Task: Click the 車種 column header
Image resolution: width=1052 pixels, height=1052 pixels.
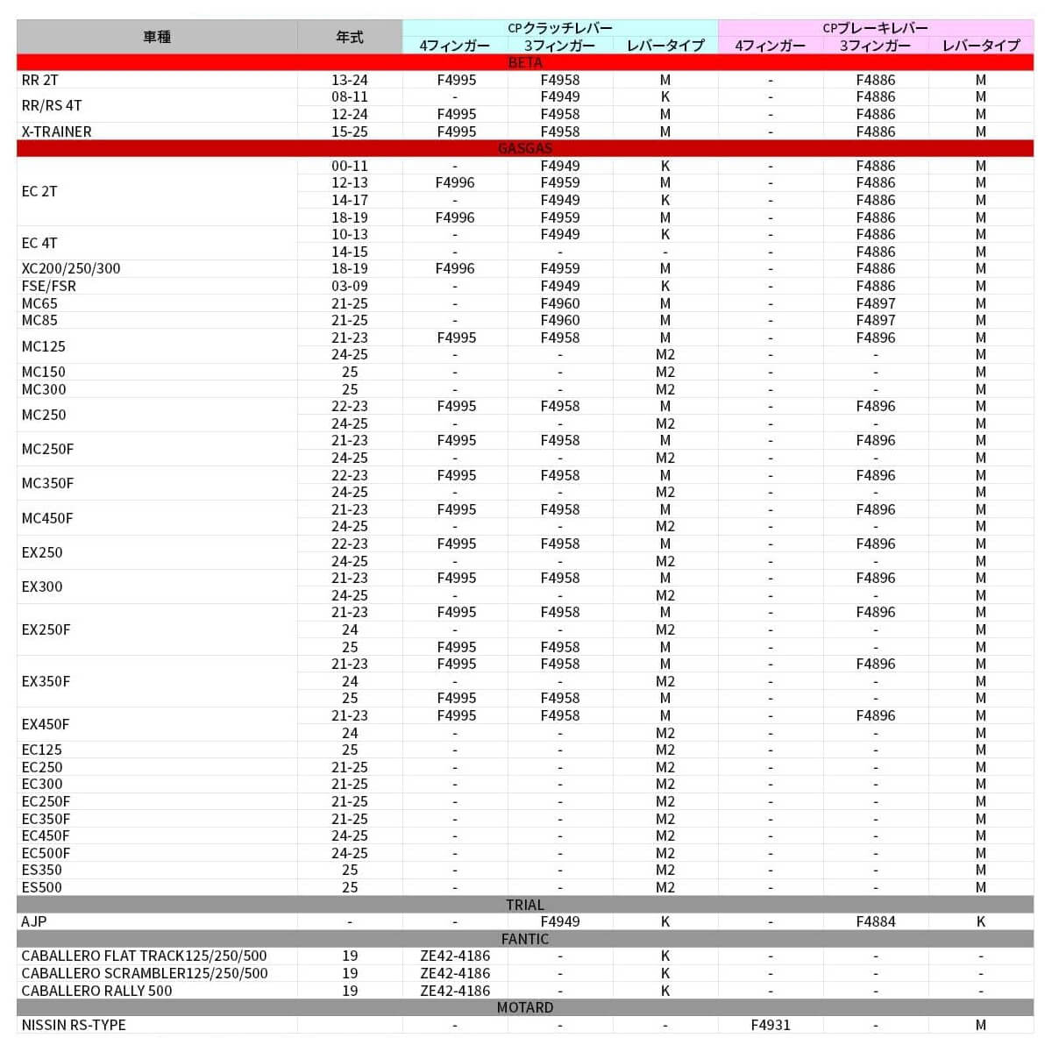Action: pos(157,37)
